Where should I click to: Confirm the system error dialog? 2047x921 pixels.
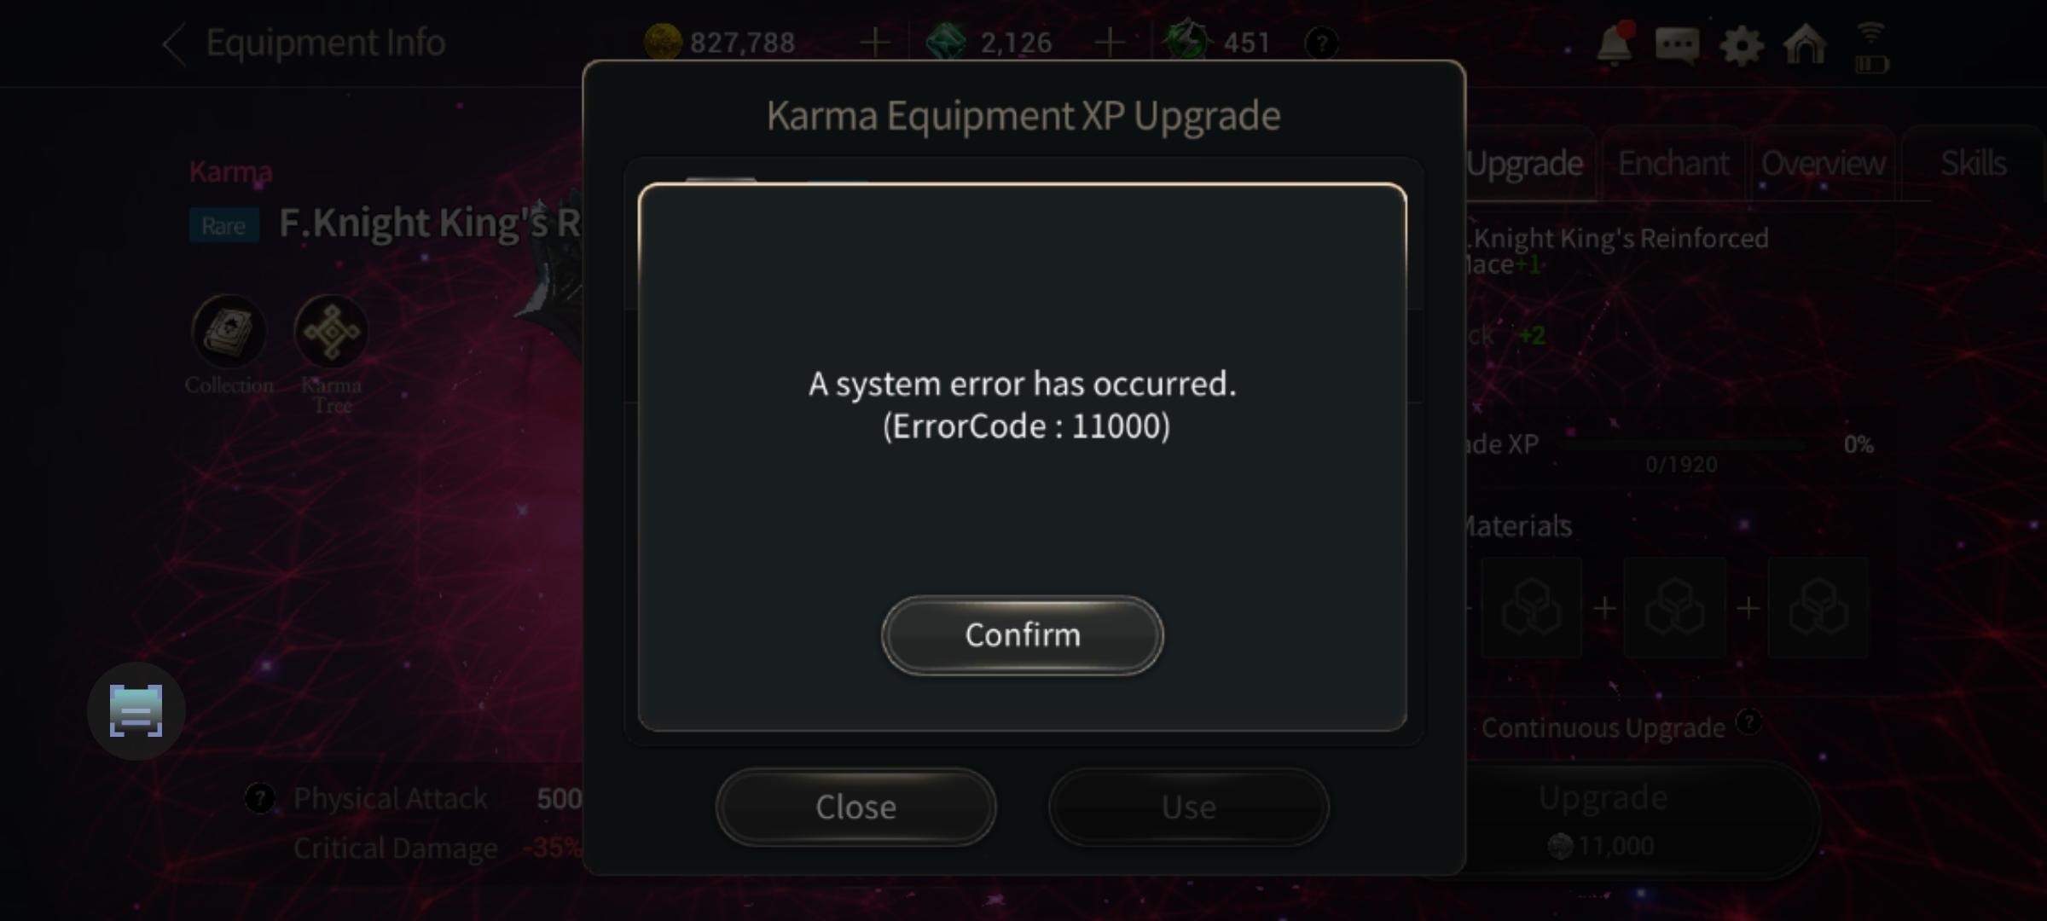(x=1022, y=635)
